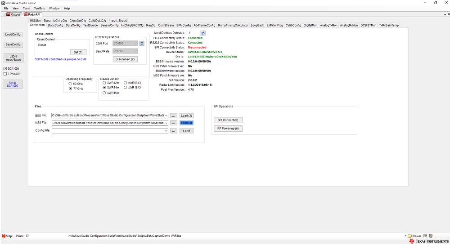Pause the running script
The height and width of the screenshot is (244, 450).
click(x=20, y=236)
